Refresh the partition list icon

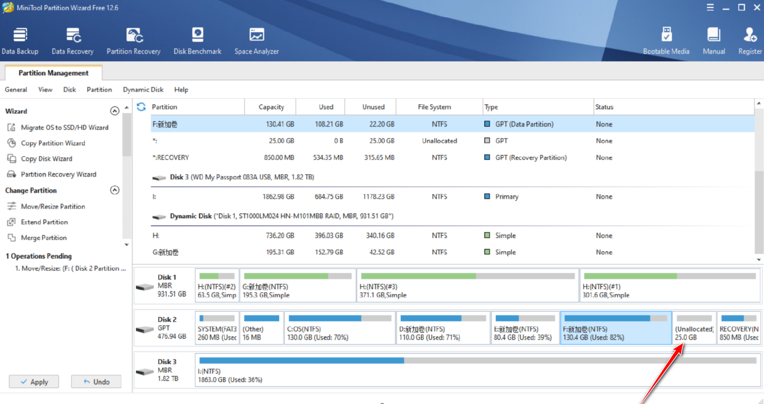(x=141, y=107)
